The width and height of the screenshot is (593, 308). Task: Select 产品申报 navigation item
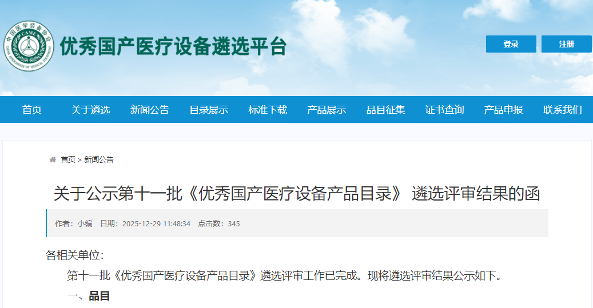504,110
